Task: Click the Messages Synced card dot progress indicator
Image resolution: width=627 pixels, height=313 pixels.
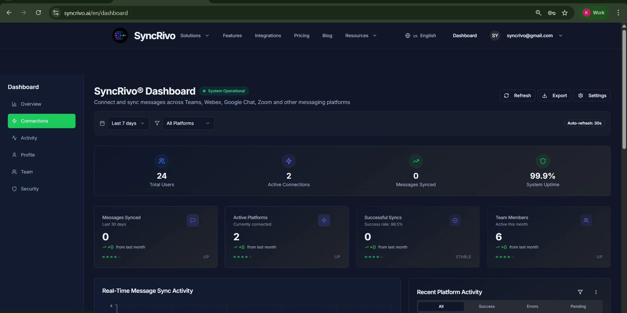Action: pos(111,257)
